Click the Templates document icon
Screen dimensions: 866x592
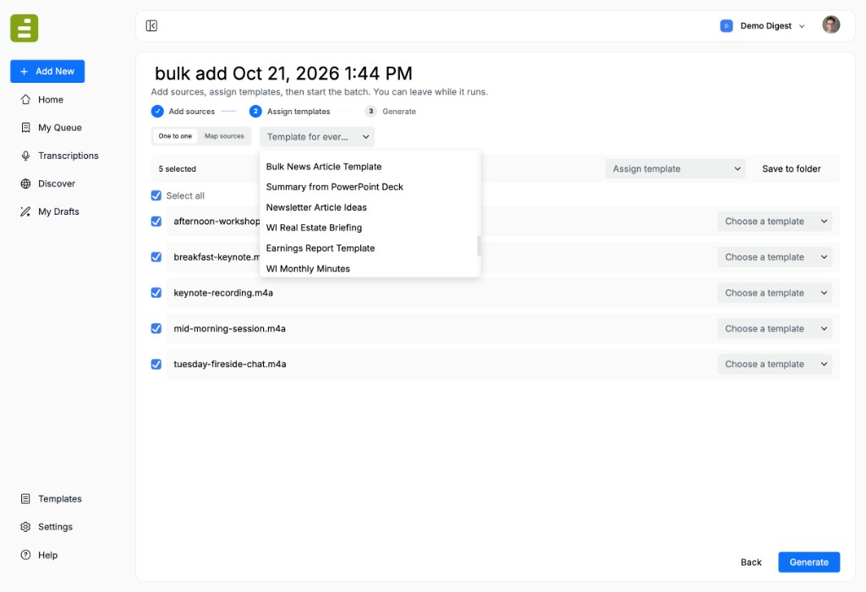pos(25,499)
